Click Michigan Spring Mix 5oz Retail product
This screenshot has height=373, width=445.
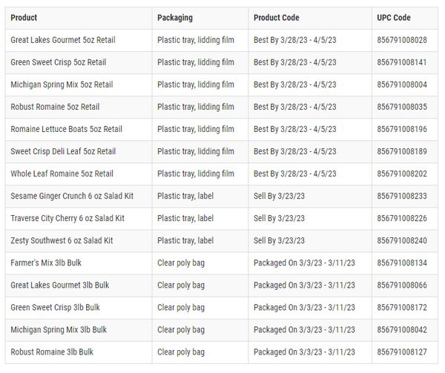coord(62,85)
